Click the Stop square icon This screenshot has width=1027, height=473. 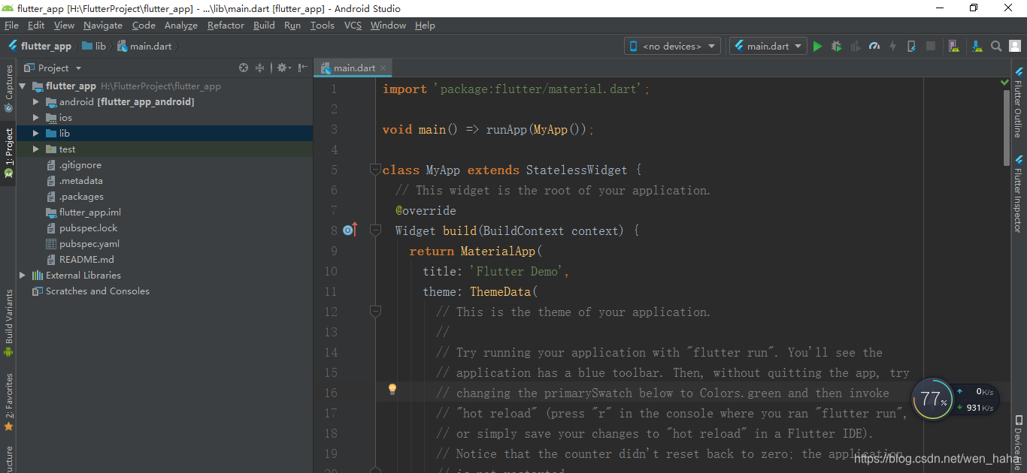(931, 46)
